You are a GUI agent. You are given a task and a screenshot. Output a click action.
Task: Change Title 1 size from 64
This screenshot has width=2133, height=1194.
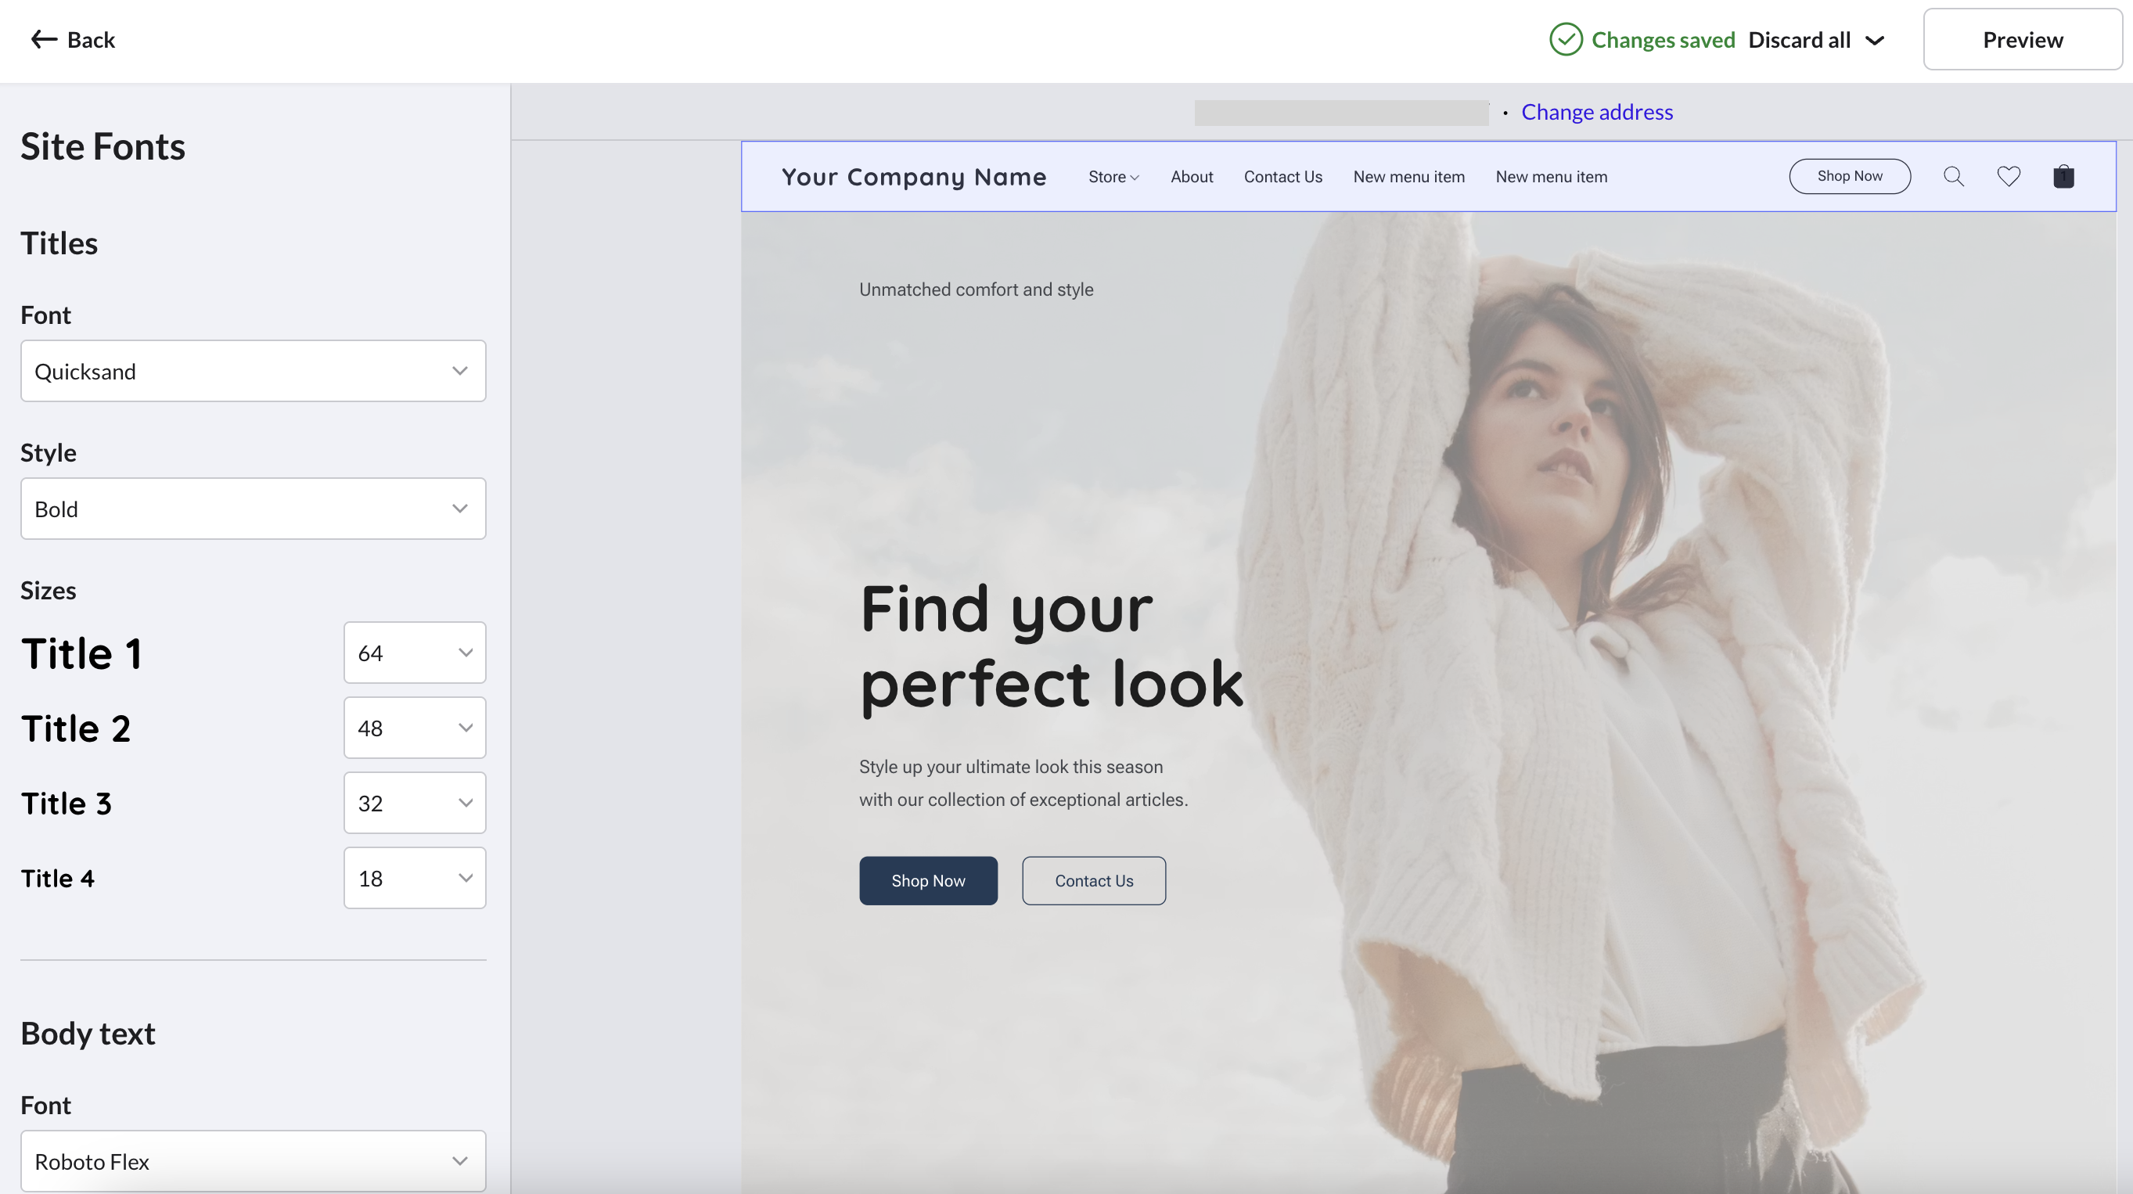click(415, 653)
